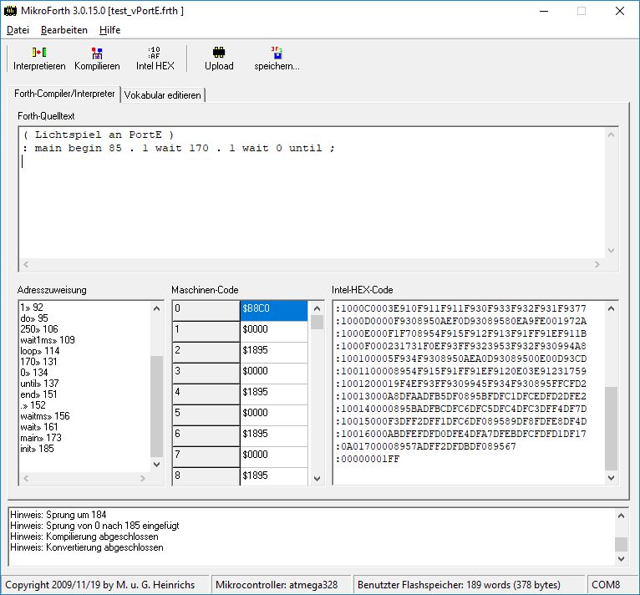Click the 'Hinweis: Kompilierung abgeschlossen' log line
The width and height of the screenshot is (640, 595).
tap(84, 537)
